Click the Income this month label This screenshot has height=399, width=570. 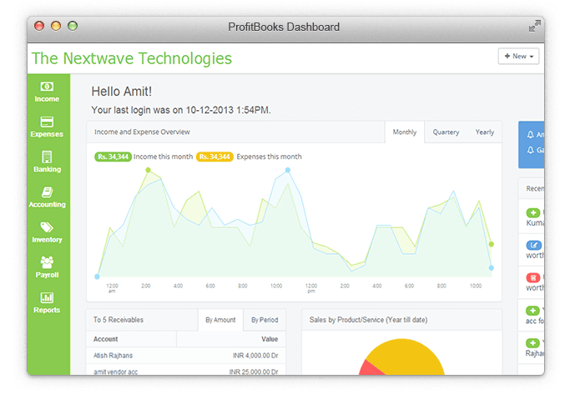(x=163, y=157)
